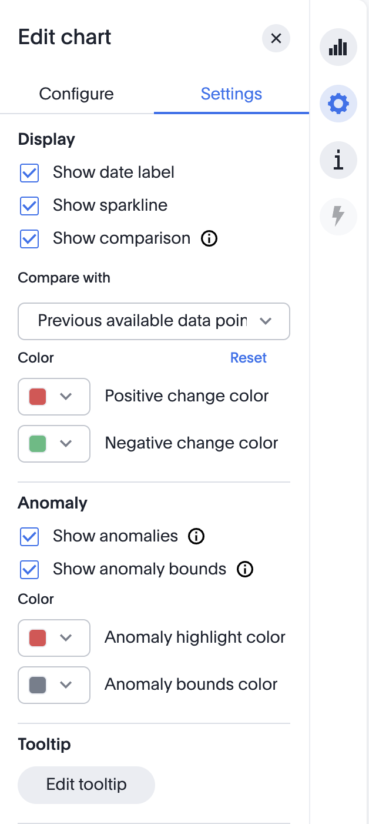Close the Edit chart panel
369x824 pixels.
click(x=276, y=39)
